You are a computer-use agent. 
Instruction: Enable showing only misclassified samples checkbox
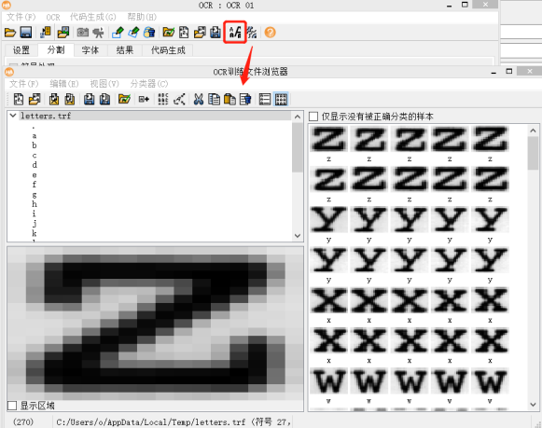[313, 117]
